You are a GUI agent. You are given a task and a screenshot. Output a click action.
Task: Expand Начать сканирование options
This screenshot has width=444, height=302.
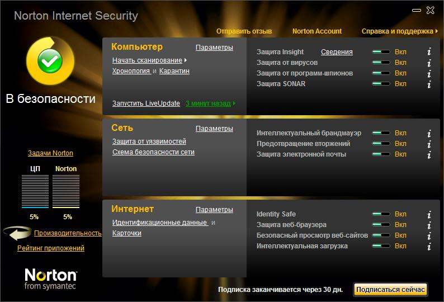149,60
